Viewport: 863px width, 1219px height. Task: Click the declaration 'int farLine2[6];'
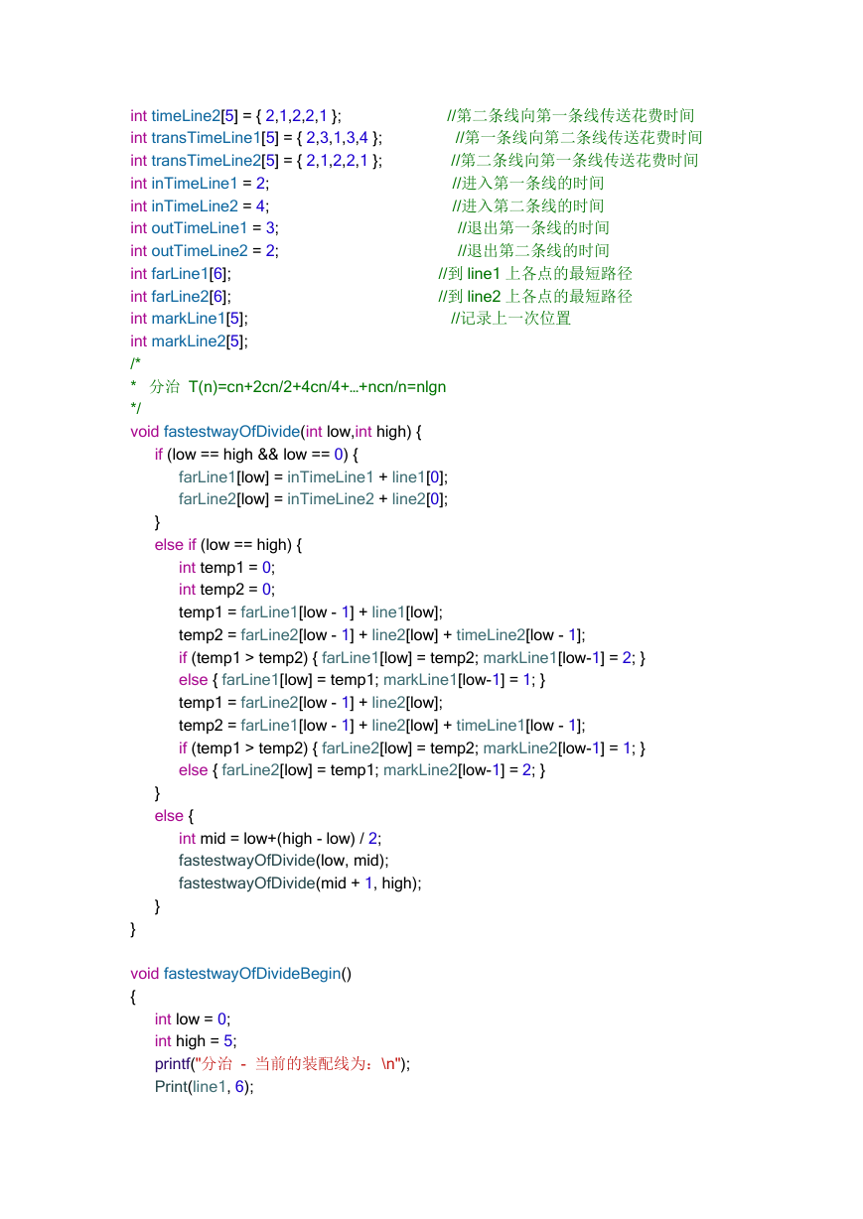181,297
